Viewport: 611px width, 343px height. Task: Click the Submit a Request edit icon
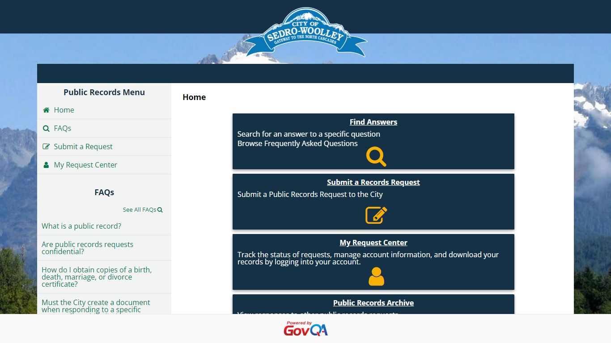coord(46,146)
